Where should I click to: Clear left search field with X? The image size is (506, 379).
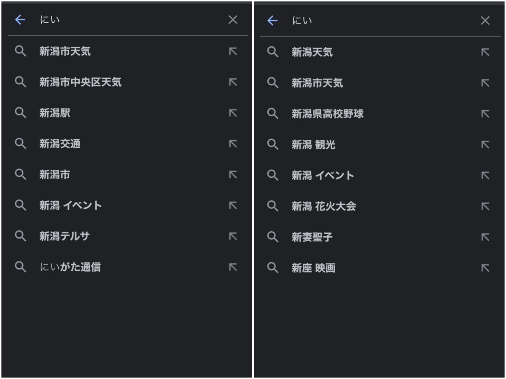(233, 20)
